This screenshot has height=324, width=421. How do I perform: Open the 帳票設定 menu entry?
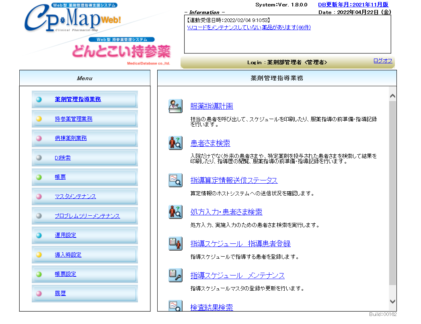click(x=66, y=274)
